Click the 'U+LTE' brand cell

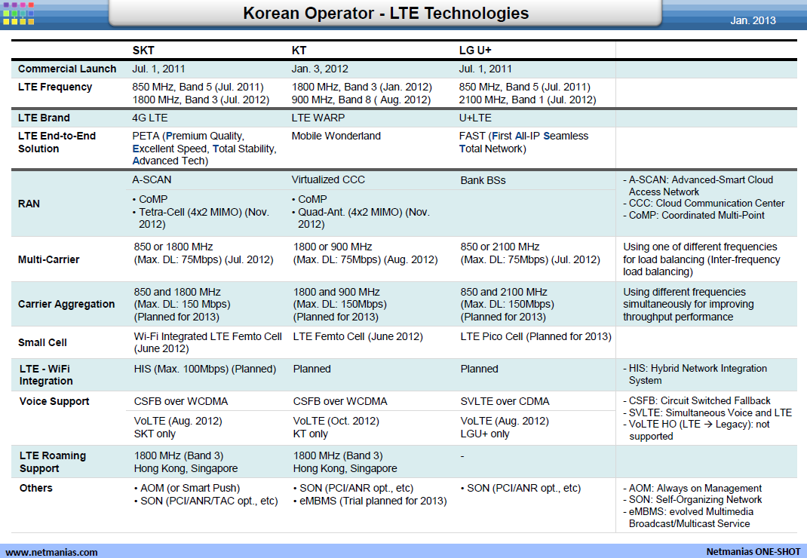[x=475, y=118]
